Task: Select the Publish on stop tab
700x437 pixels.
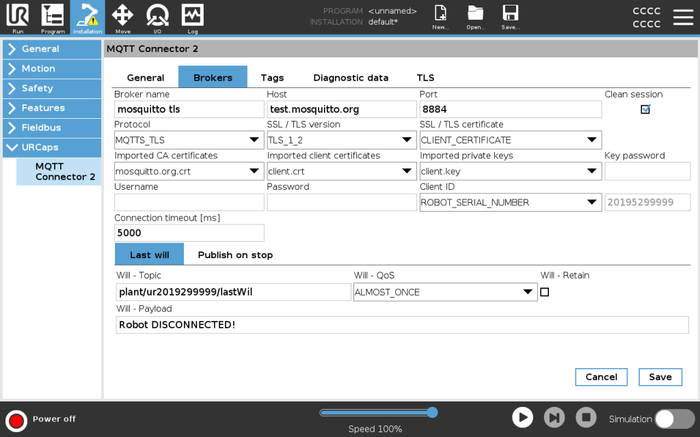Action: tap(235, 255)
